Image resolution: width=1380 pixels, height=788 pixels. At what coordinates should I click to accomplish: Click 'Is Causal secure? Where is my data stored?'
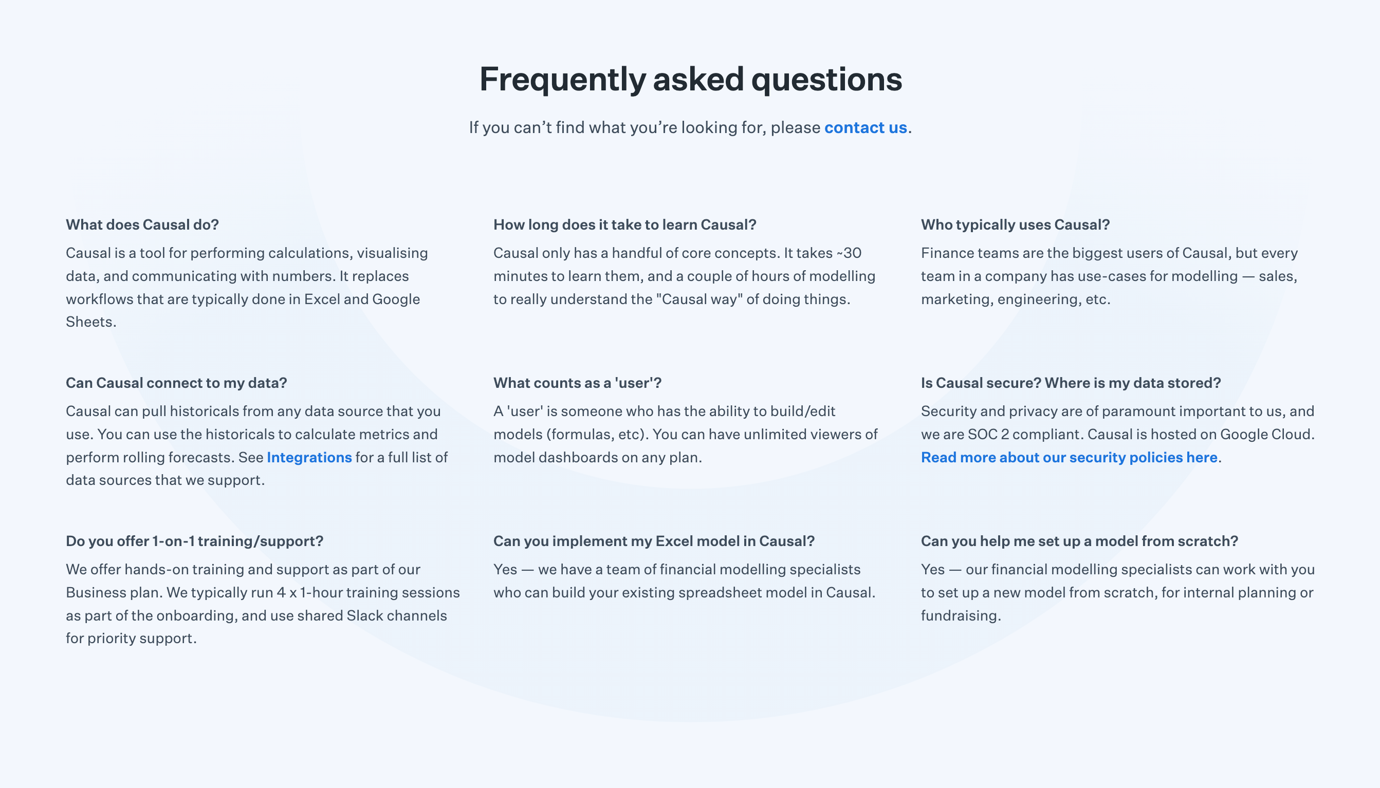(1070, 383)
